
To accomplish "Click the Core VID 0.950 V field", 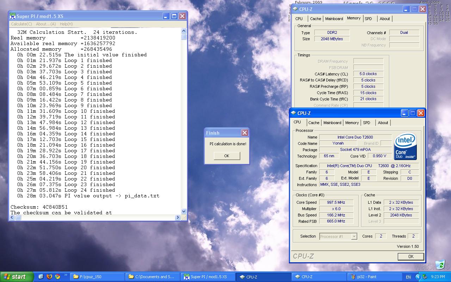I will tap(379, 156).
